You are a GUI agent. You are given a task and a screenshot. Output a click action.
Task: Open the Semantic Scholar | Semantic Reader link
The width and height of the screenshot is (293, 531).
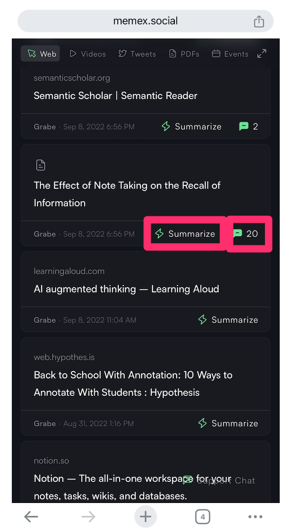click(115, 96)
